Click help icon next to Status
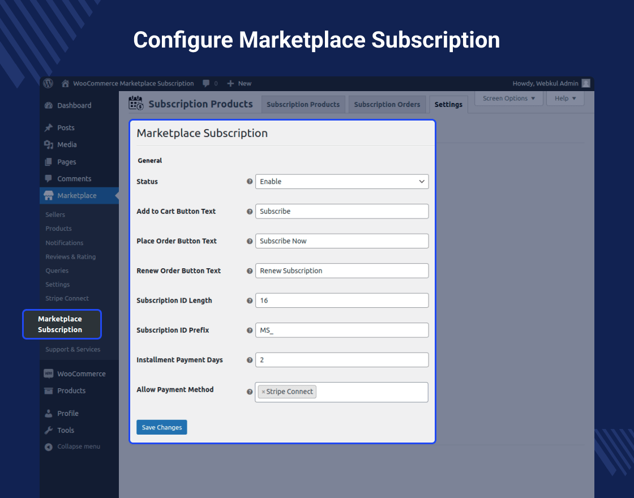 click(x=250, y=182)
